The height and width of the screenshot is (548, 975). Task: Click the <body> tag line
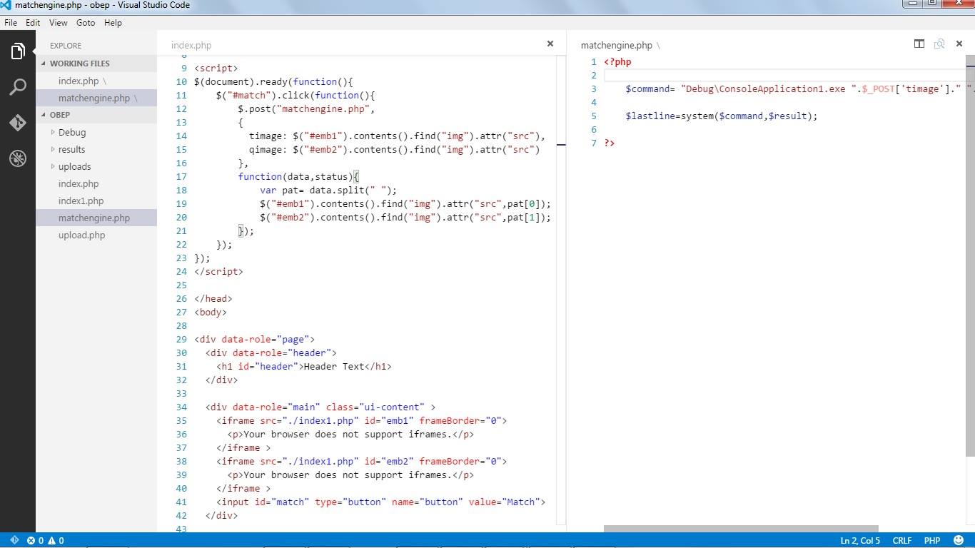pyautogui.click(x=211, y=312)
